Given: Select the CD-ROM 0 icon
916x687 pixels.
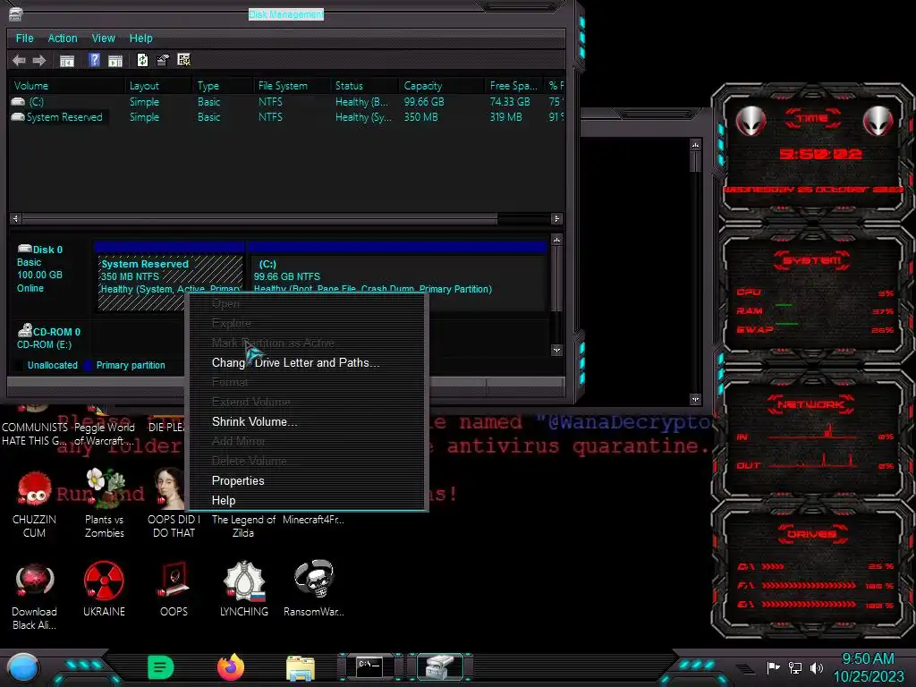Looking at the screenshot, I should pos(24,331).
